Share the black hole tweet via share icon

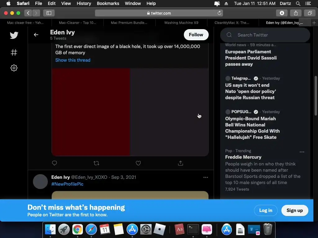pos(180,163)
